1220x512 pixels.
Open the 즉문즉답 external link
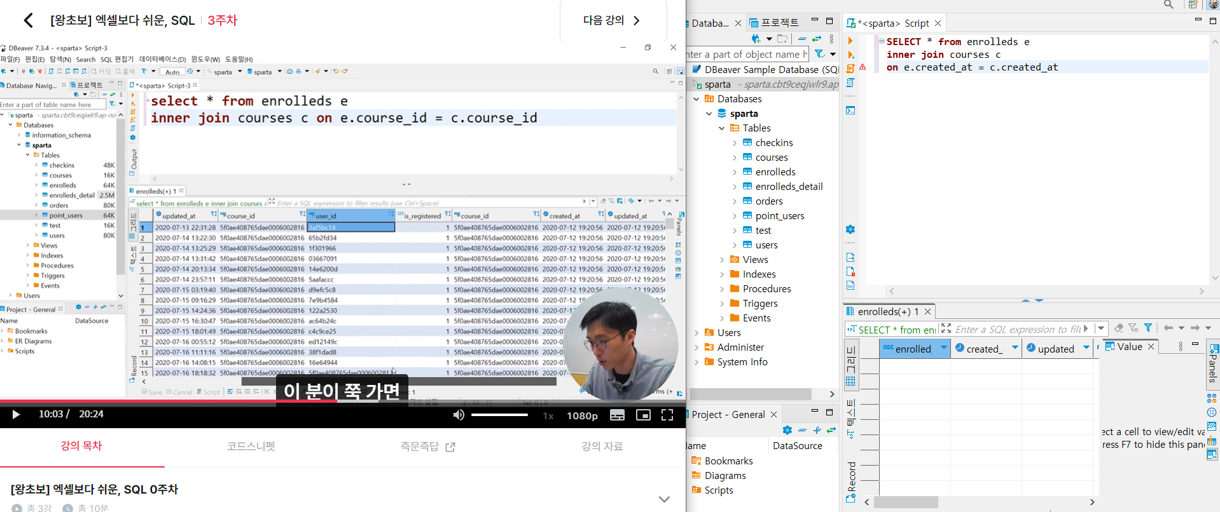(427, 446)
